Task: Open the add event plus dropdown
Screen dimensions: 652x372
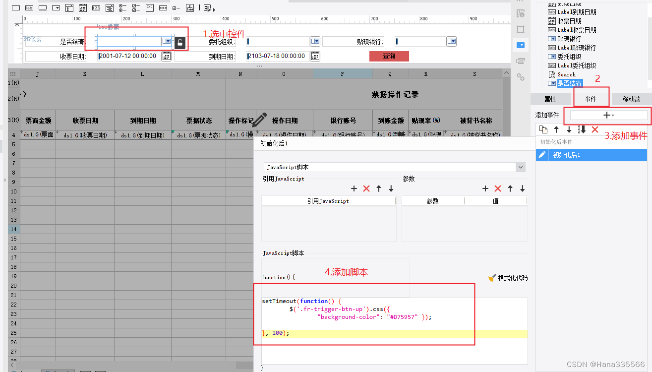Action: coord(609,115)
